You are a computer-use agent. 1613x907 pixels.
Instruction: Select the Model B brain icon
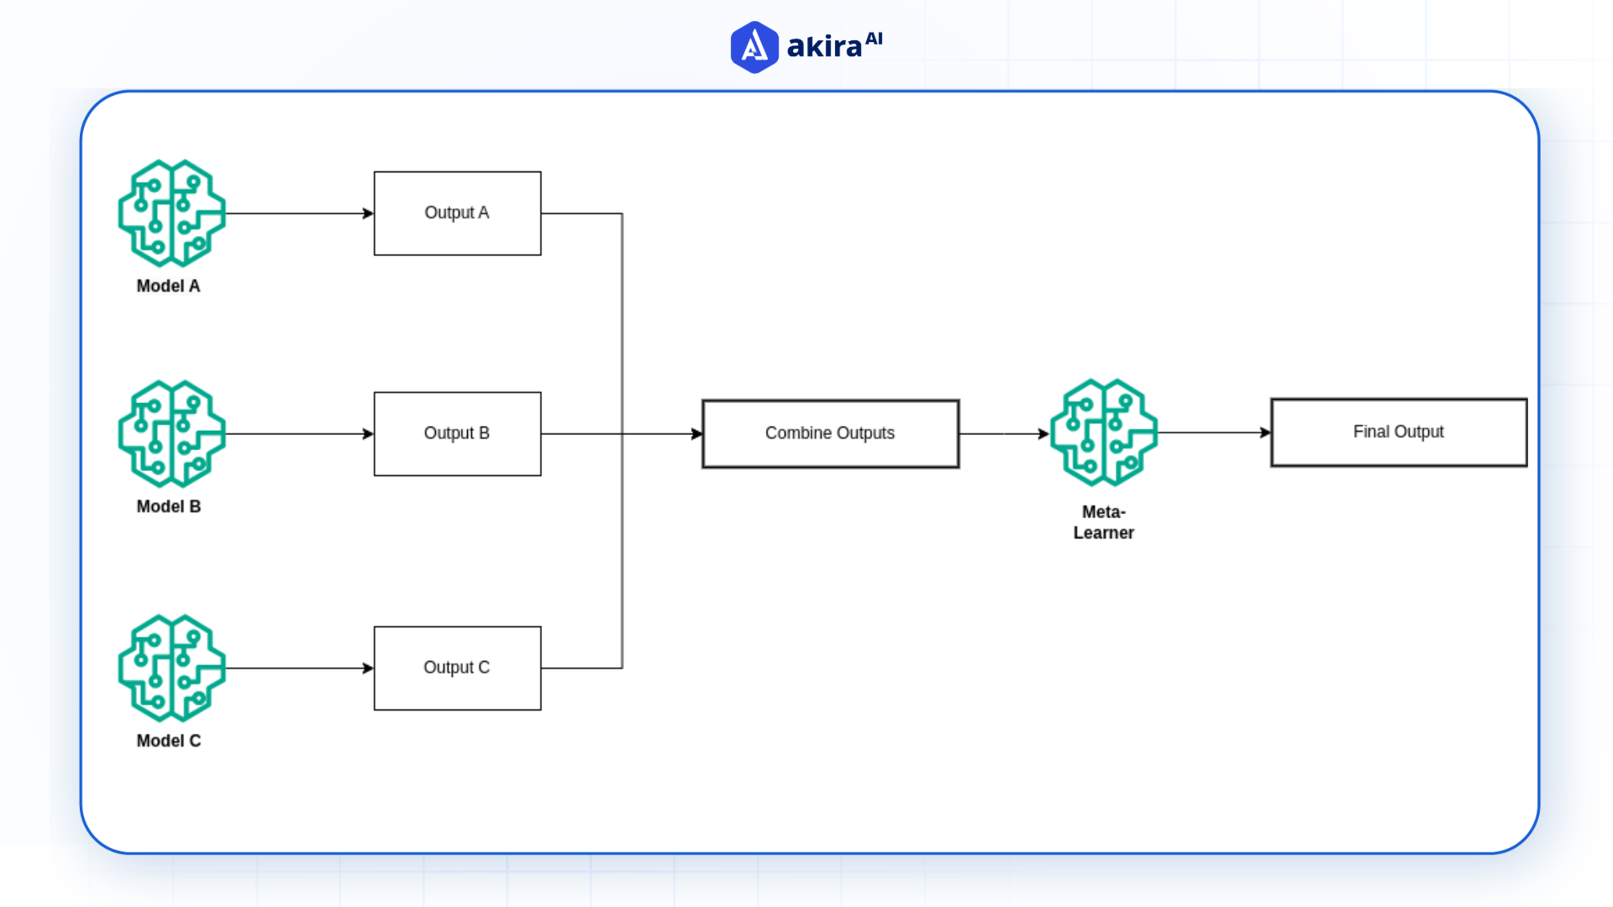171,433
